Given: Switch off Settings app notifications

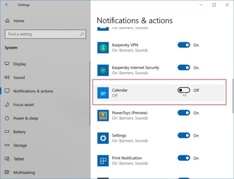Looking at the screenshot, I should click(x=184, y=136).
